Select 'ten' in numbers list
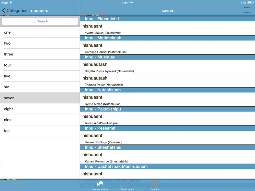The height and width of the screenshot is (191, 255). click(x=40, y=131)
